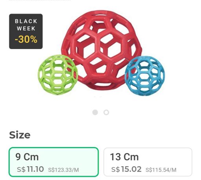Screen dimensions: 201x180
Task: Click the Size section heading
Action: [20, 135]
